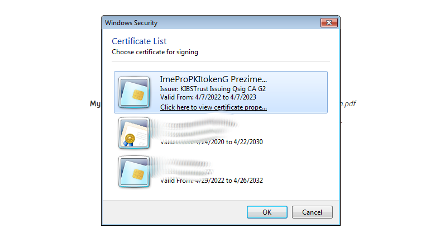The height and width of the screenshot is (237, 440).
Task: Cancel the certificate selection
Action: [312, 212]
